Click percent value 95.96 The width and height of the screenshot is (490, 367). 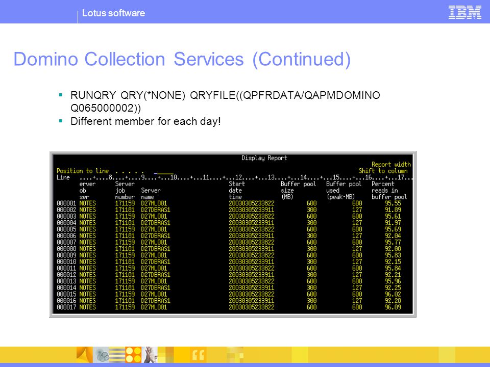point(393,281)
